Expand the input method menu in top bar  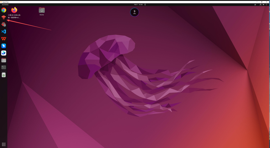point(255,5)
